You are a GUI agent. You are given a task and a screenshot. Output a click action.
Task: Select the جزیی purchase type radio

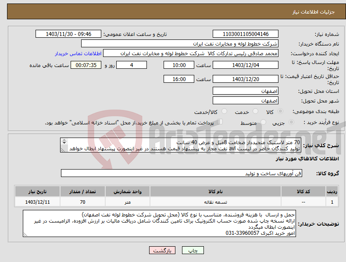pyautogui.click(x=291, y=122)
